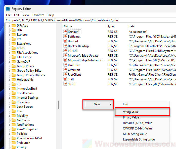Choose QWORD (64-bit) Value
176x149 pixels.
click(x=142, y=128)
